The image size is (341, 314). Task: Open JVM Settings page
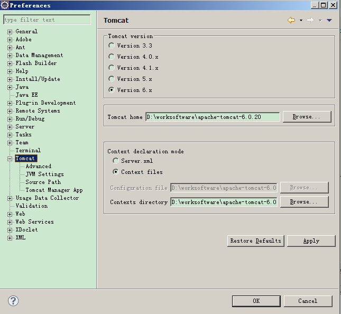[44, 174]
